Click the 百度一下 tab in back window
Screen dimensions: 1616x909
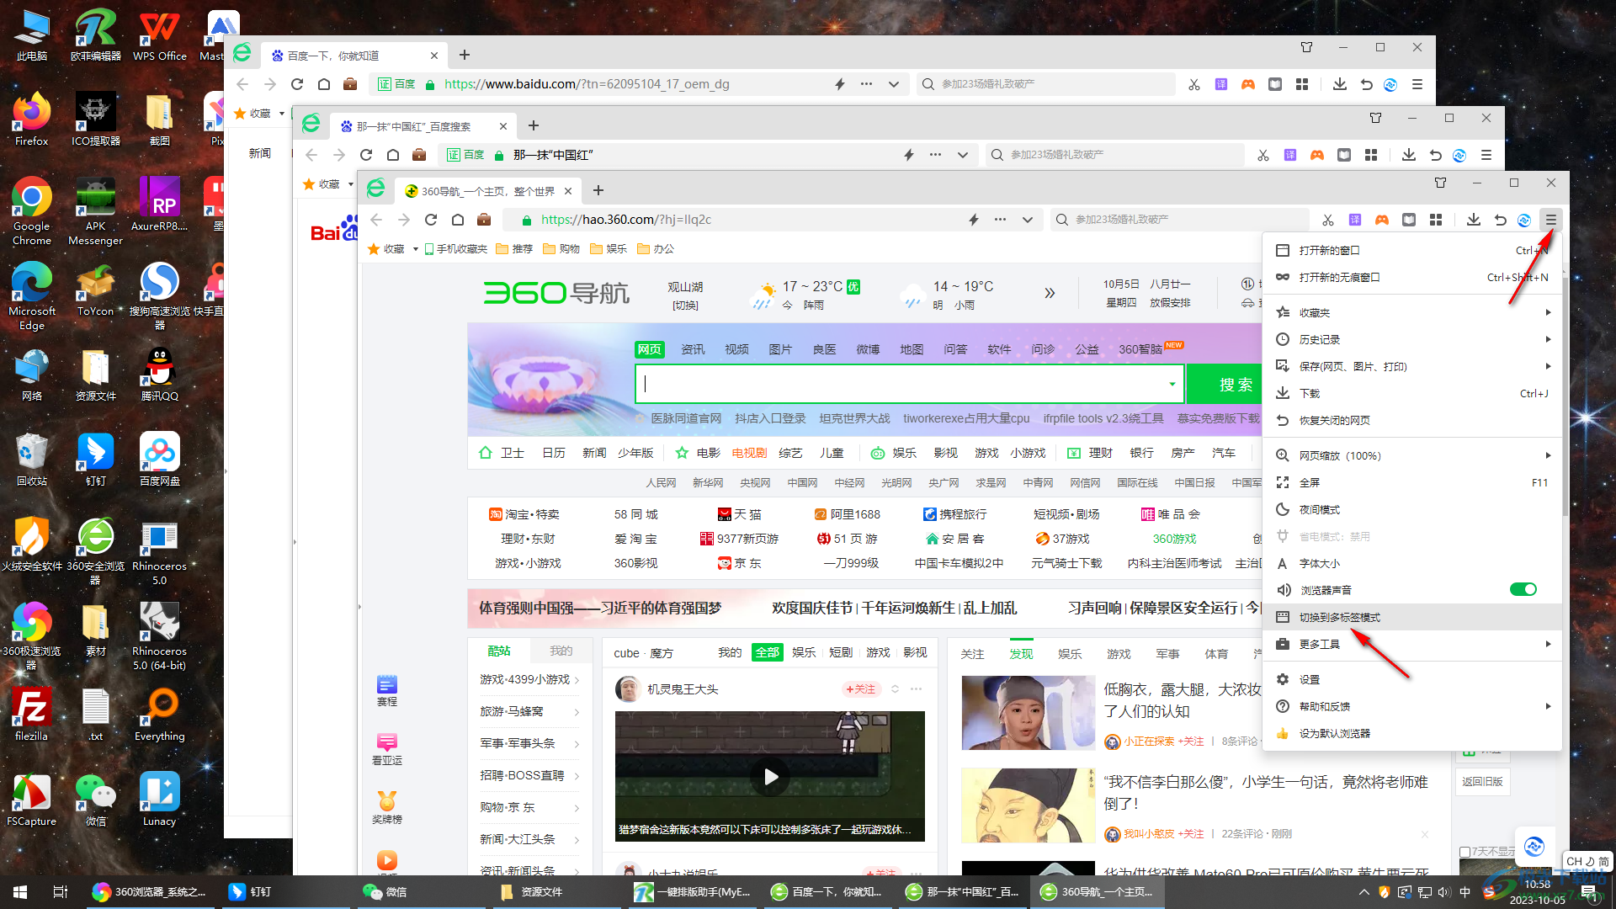click(352, 56)
